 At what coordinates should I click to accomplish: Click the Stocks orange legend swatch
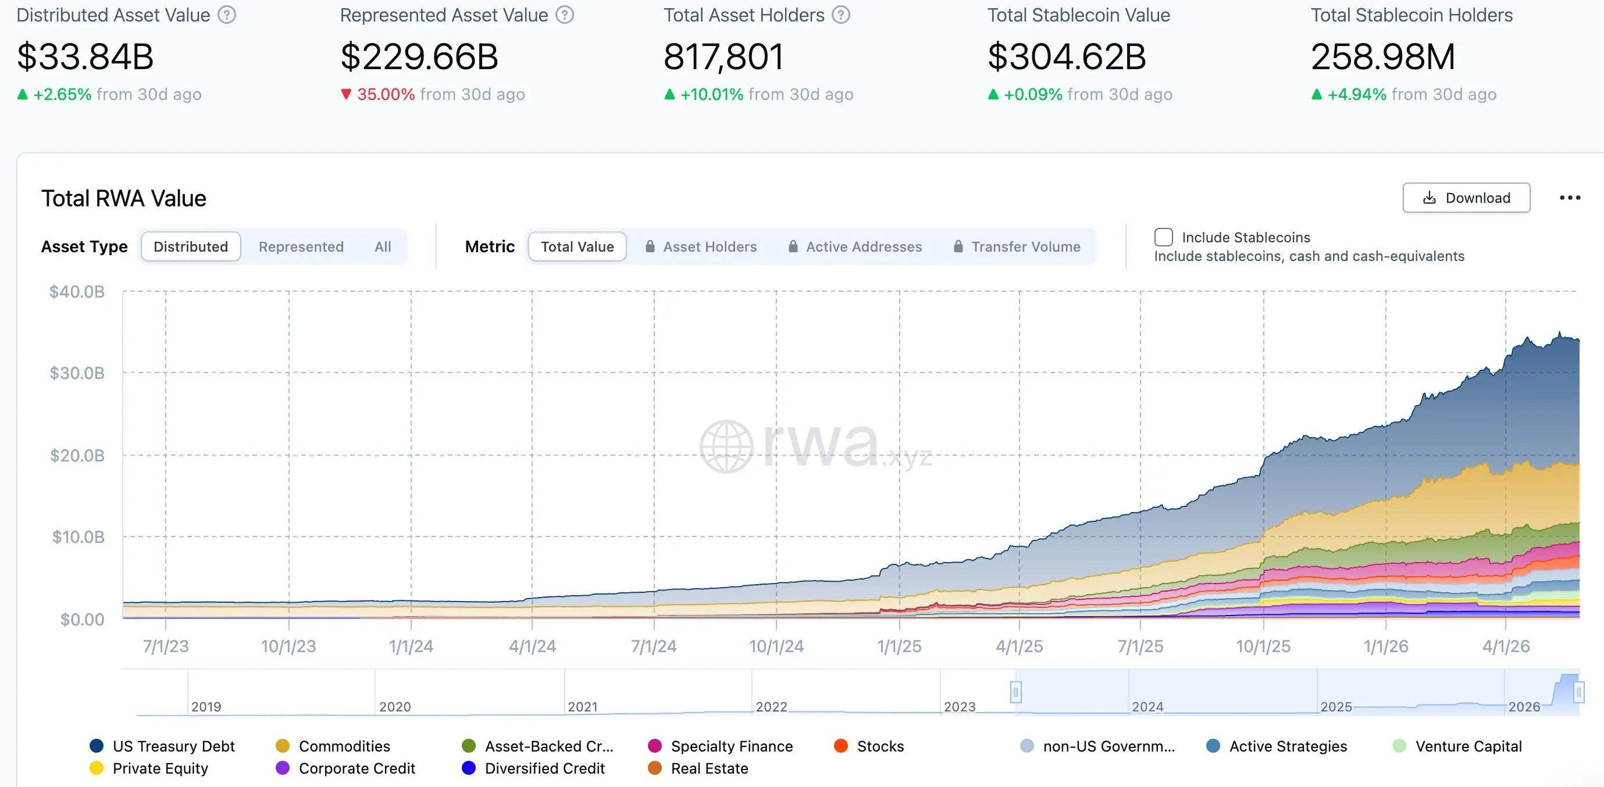840,746
